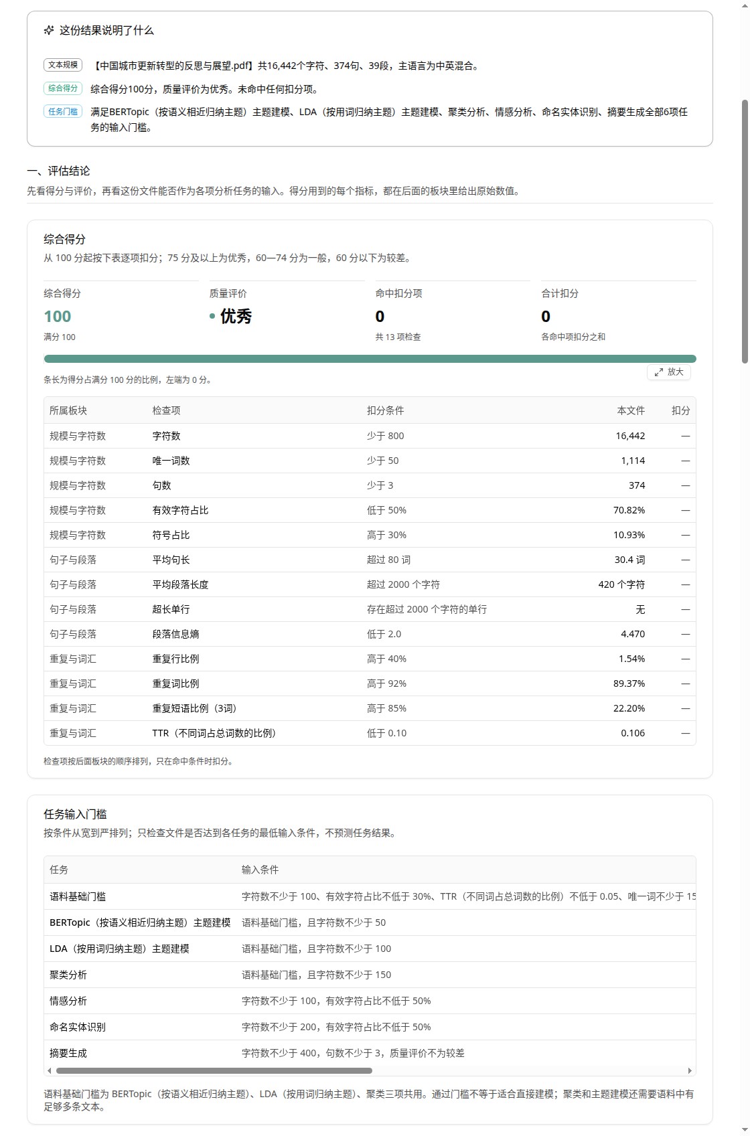750x1136 pixels.
Task: Click the 文本规模 tag
Action: coord(63,65)
